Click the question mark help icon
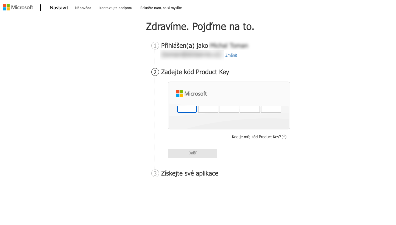The width and height of the screenshot is (396, 225). click(284, 137)
